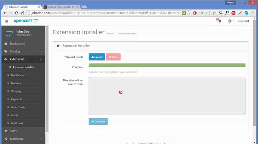Toggle the sidebar menu collapse icon
The image size is (258, 144).
tap(7, 21)
